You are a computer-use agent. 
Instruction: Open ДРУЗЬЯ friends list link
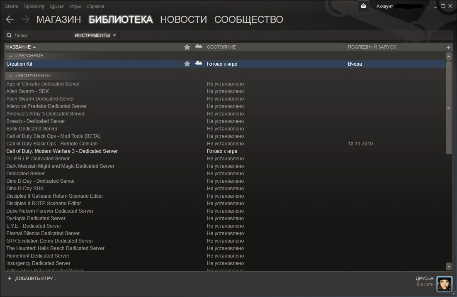(425, 278)
